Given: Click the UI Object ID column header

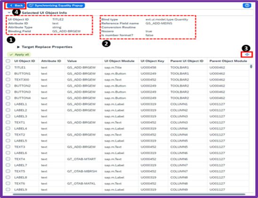Looking at the screenshot, I should coord(24,61).
